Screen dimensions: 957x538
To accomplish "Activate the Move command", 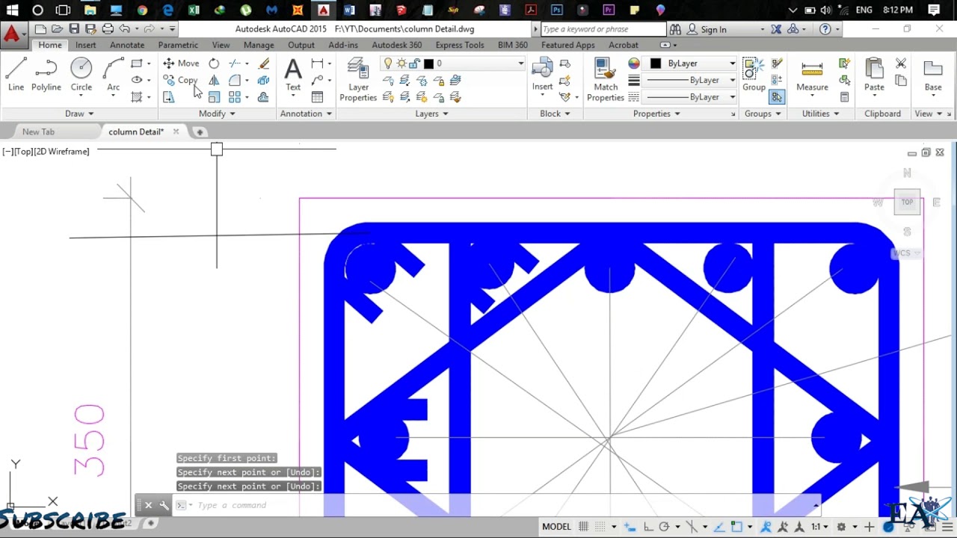I will [x=181, y=64].
